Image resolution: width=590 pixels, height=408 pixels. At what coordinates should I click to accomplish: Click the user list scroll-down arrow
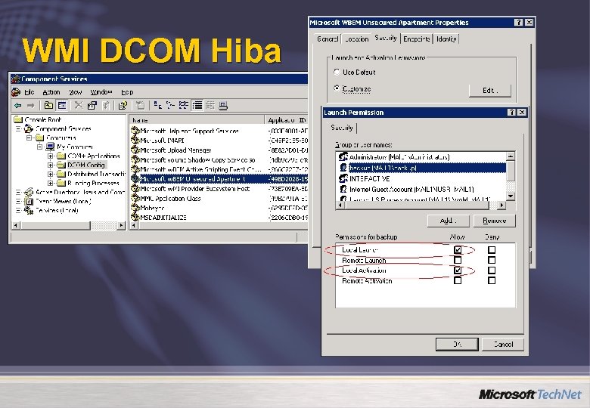(x=511, y=196)
